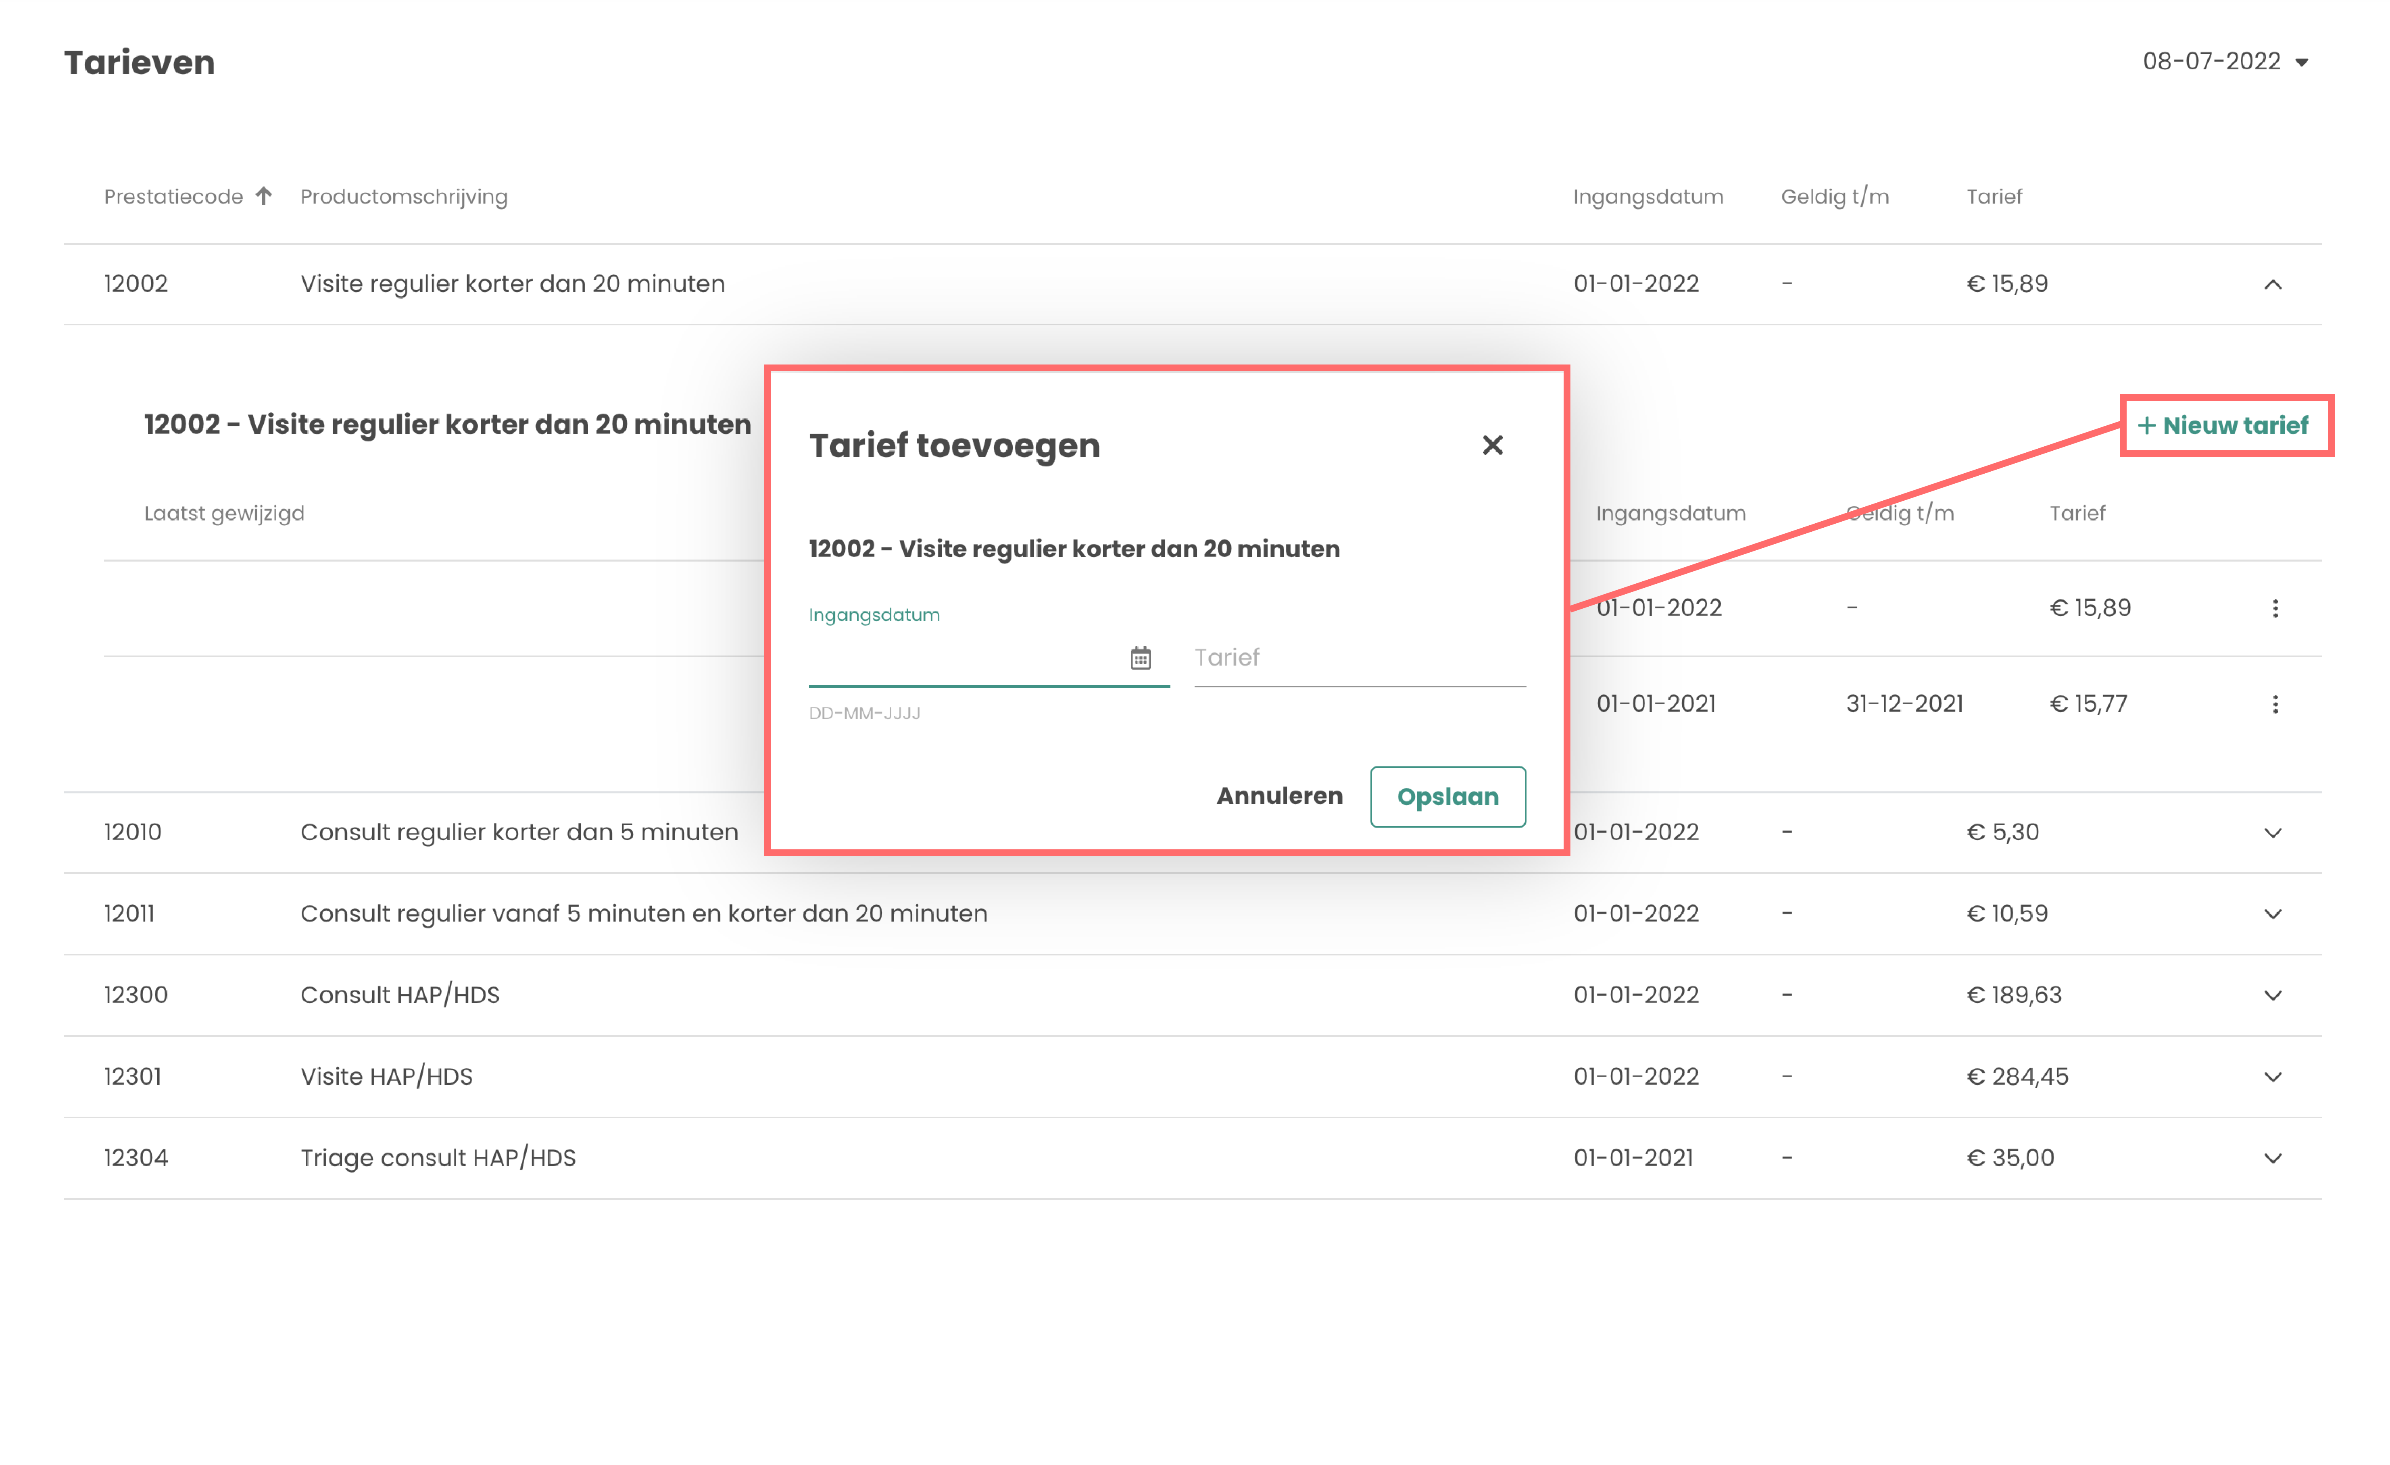2390x1465 pixels.
Task: Open options menu for € 15,77 tariff row
Action: [x=2275, y=704]
